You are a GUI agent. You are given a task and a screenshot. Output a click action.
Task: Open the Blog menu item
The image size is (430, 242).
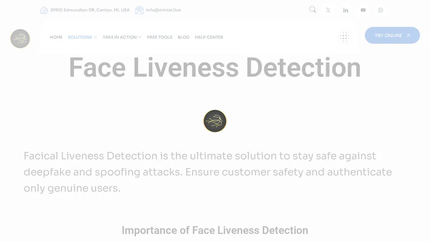pos(183,37)
